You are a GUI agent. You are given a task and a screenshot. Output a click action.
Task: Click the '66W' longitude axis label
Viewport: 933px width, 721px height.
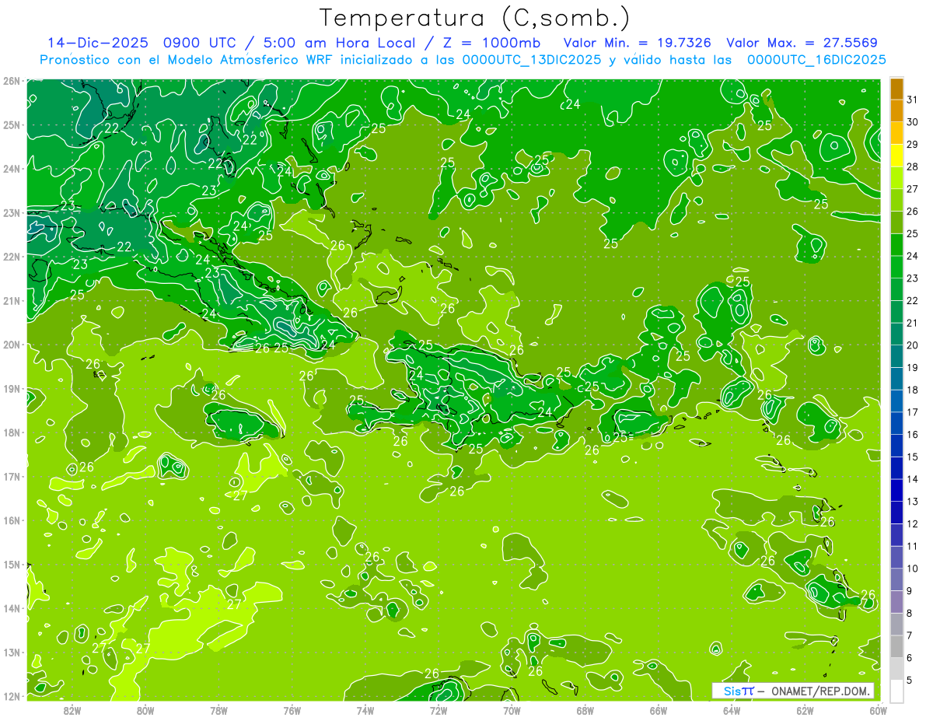(x=659, y=710)
